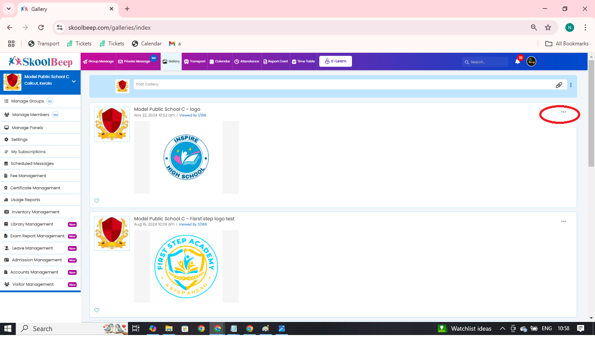Image resolution: width=595 pixels, height=342 pixels.
Task: Click Viewed By 3/188 link
Action: (193, 224)
